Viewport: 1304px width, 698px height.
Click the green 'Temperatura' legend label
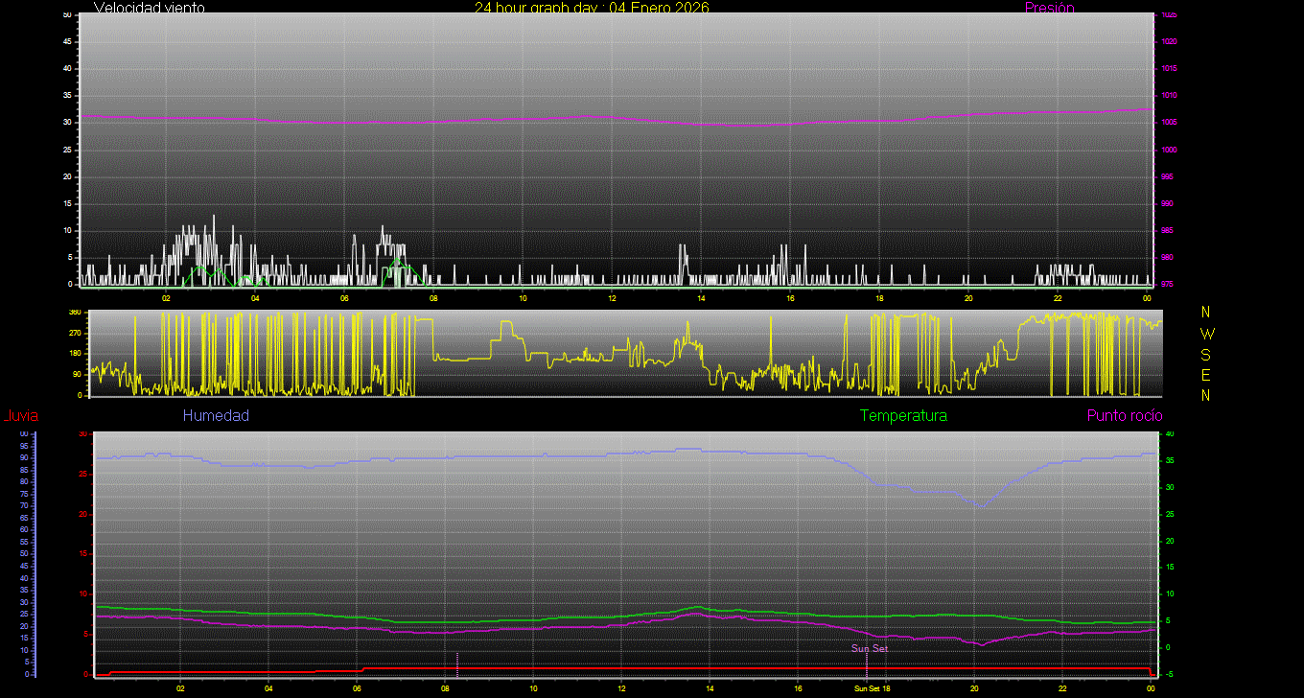point(903,416)
